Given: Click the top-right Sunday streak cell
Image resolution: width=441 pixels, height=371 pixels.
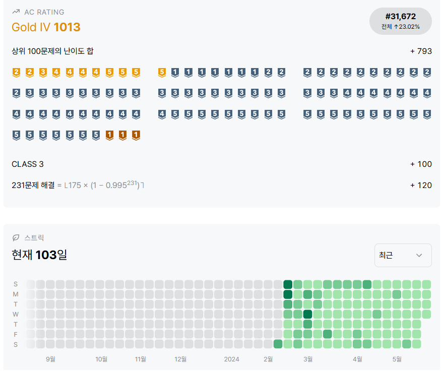Looking at the screenshot, I should coord(426,284).
